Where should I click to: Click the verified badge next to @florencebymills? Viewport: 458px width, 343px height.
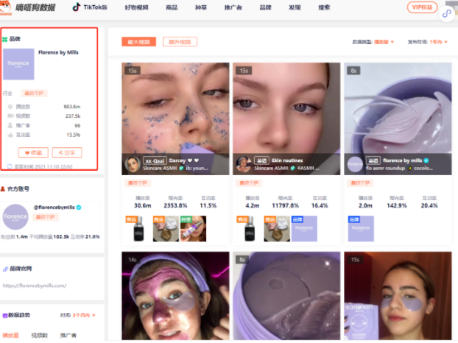point(79,208)
